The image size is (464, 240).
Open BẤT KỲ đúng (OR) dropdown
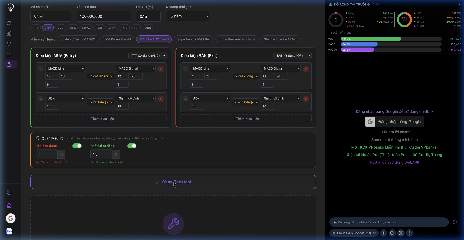(x=292, y=55)
